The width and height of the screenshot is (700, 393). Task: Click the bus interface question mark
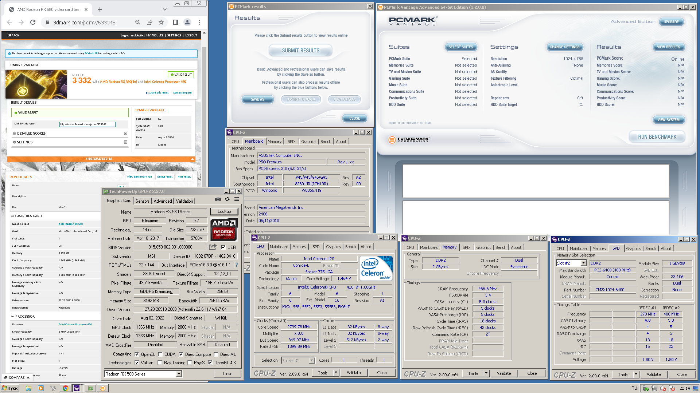click(x=237, y=265)
